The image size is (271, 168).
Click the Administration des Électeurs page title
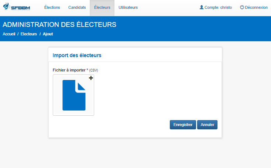click(59, 25)
